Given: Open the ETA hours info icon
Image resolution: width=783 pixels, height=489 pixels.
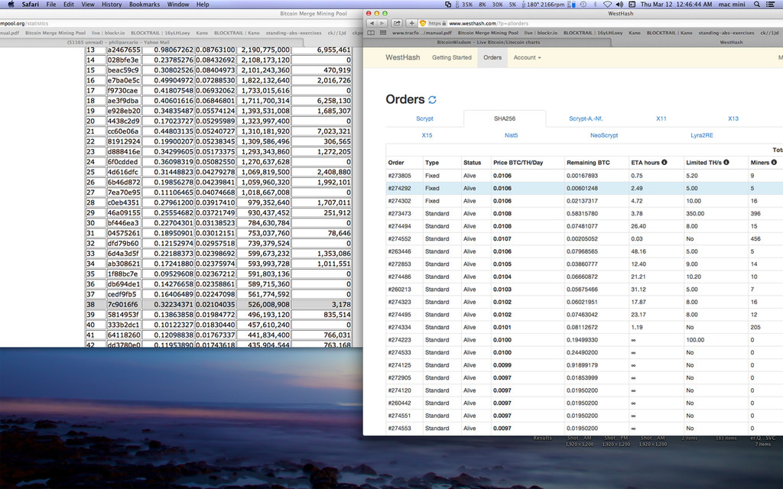Looking at the screenshot, I should [x=664, y=162].
